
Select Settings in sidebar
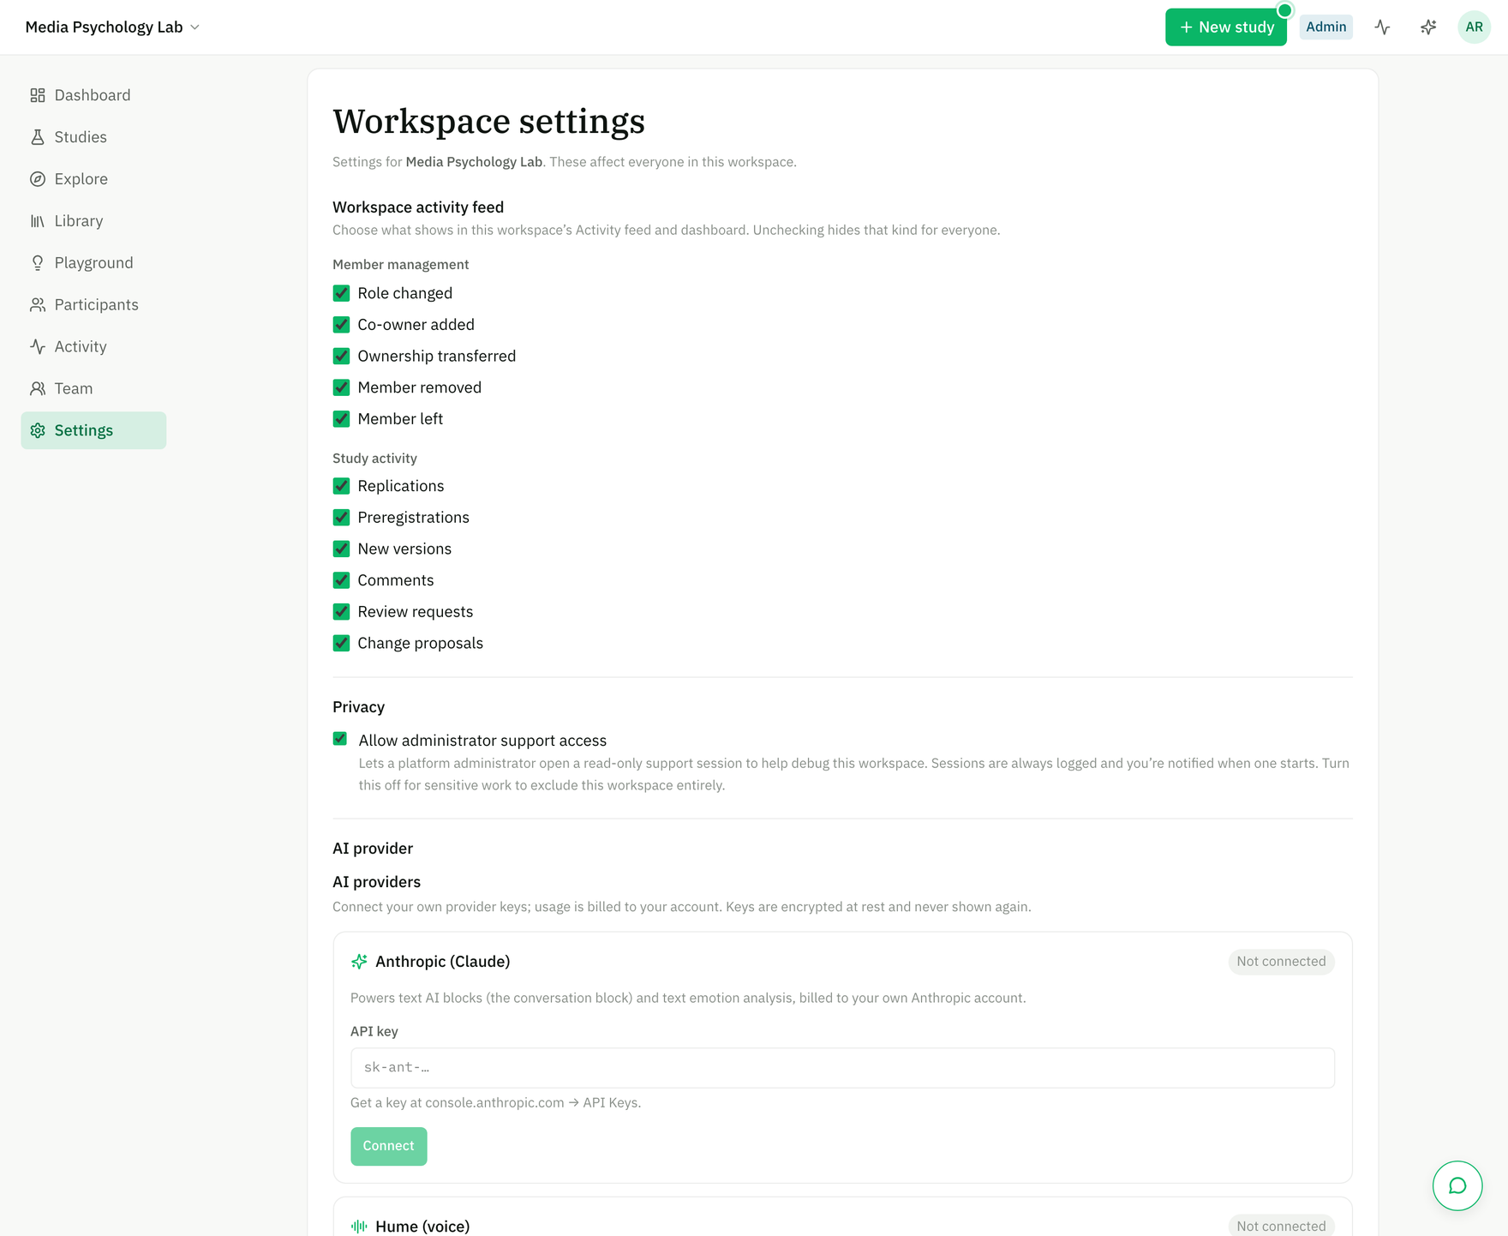click(x=93, y=430)
